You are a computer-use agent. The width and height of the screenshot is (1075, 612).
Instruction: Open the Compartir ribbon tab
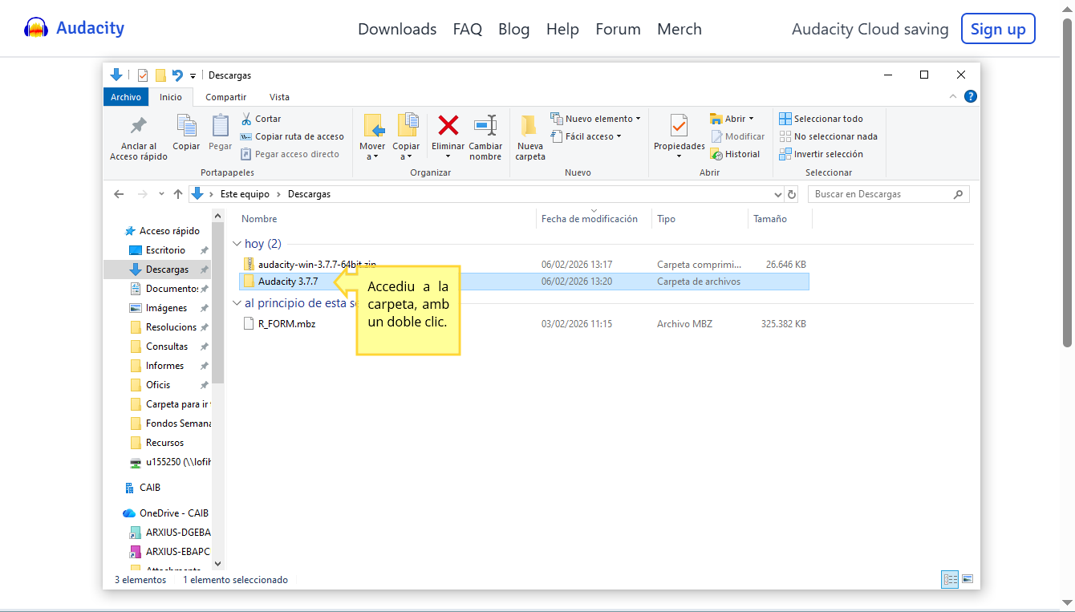point(225,97)
